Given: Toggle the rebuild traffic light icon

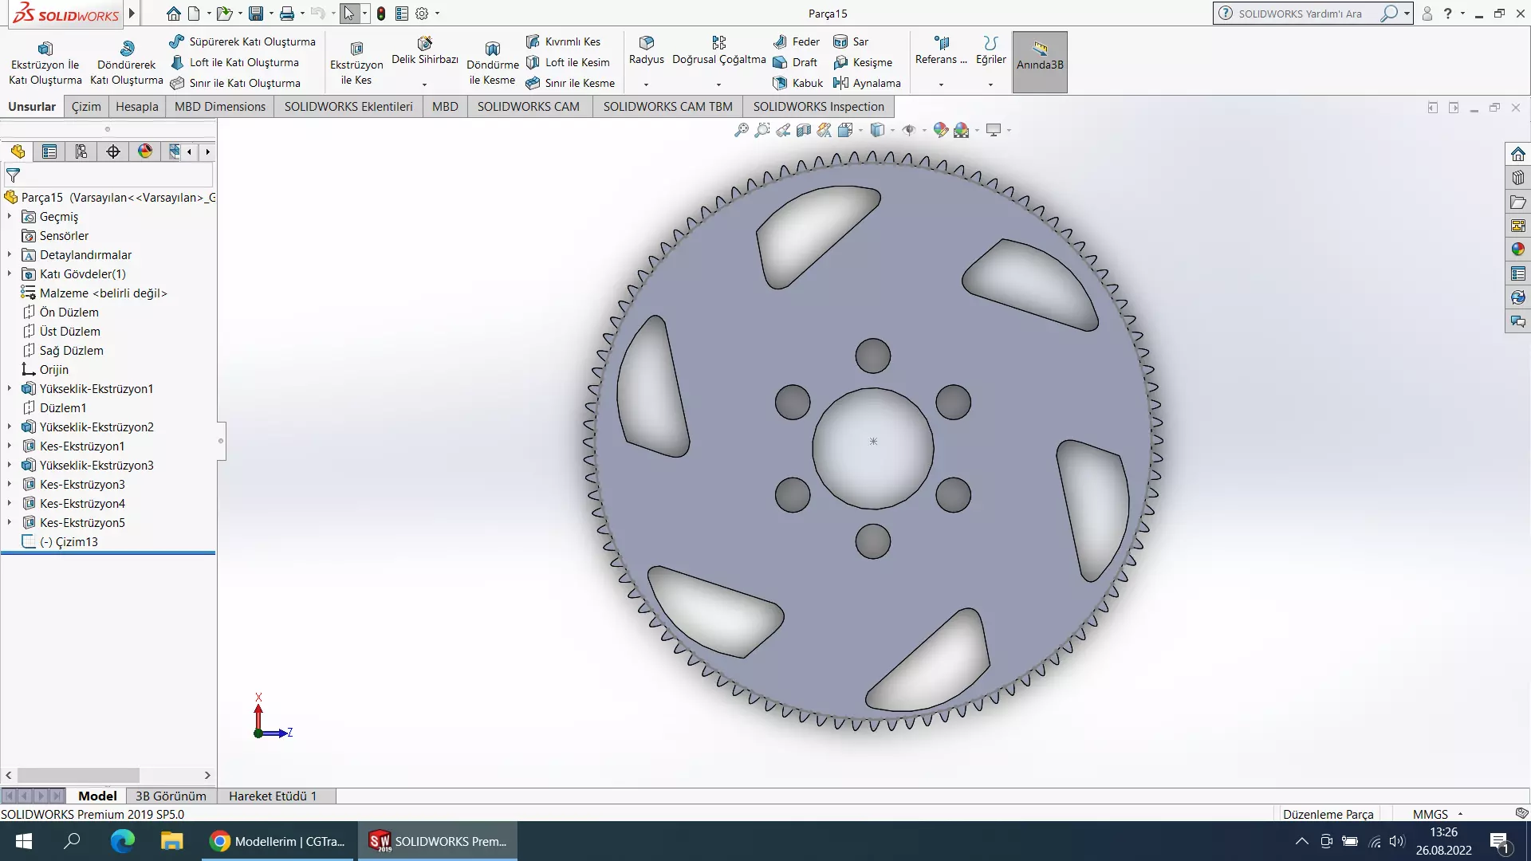Looking at the screenshot, I should point(381,14).
